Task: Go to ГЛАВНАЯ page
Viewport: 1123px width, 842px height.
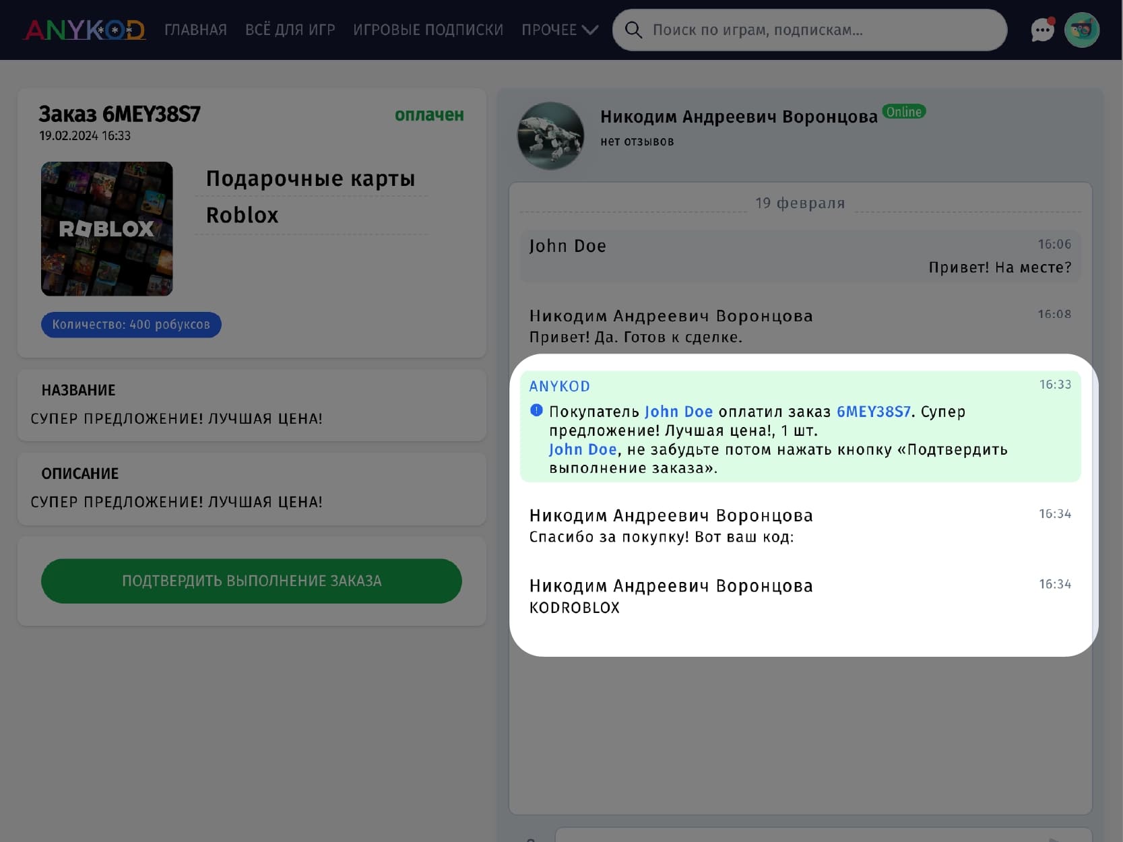Action: click(x=195, y=30)
